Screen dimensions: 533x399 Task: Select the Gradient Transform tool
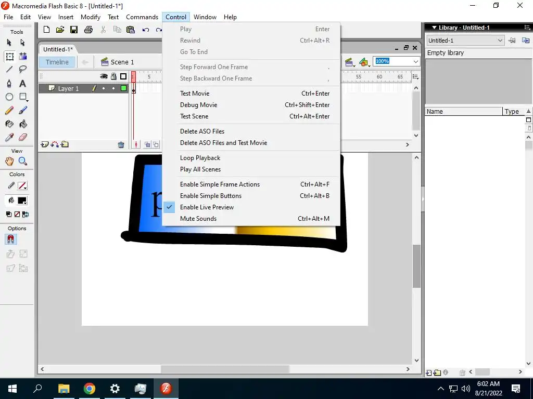tap(23, 56)
